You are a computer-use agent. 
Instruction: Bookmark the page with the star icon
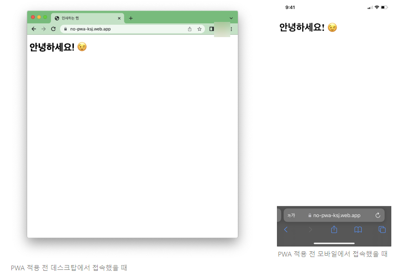199,29
